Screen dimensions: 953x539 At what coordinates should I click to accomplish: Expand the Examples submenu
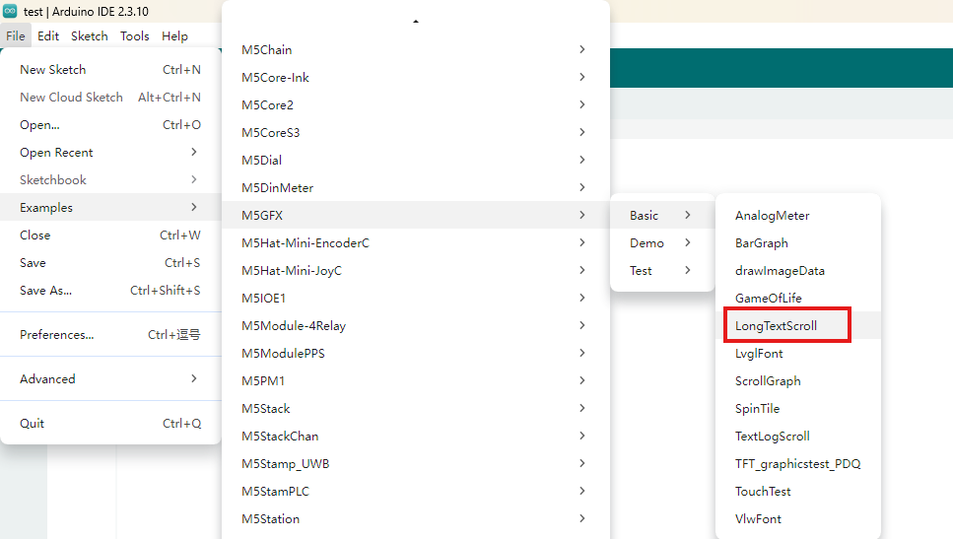click(110, 207)
